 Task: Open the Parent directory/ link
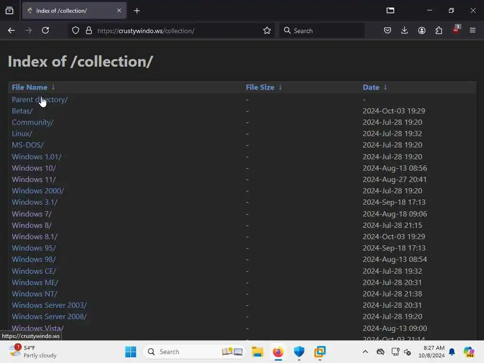tap(40, 100)
